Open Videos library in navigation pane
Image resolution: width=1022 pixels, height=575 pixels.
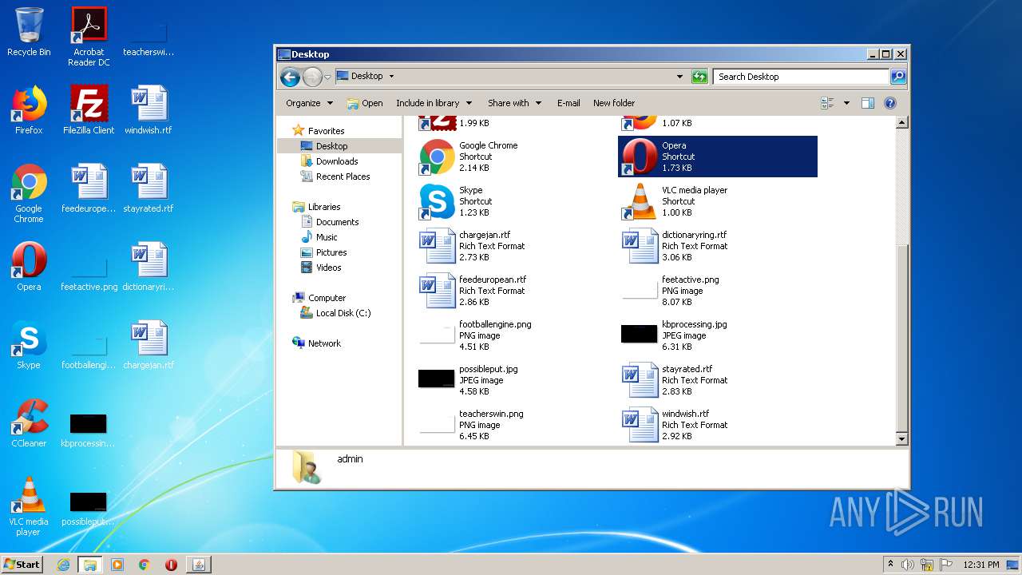click(x=321, y=268)
